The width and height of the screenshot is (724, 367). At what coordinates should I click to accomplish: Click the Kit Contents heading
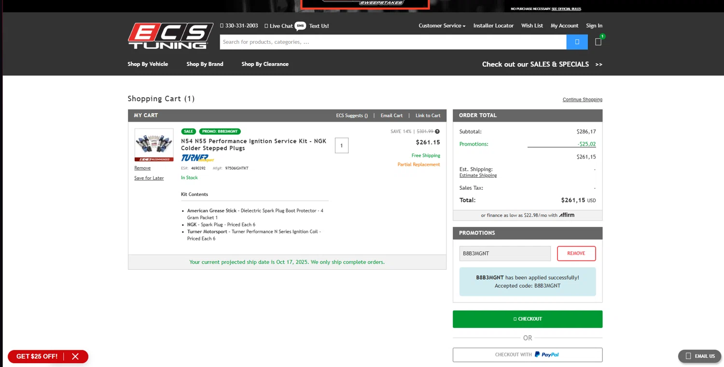(195, 195)
